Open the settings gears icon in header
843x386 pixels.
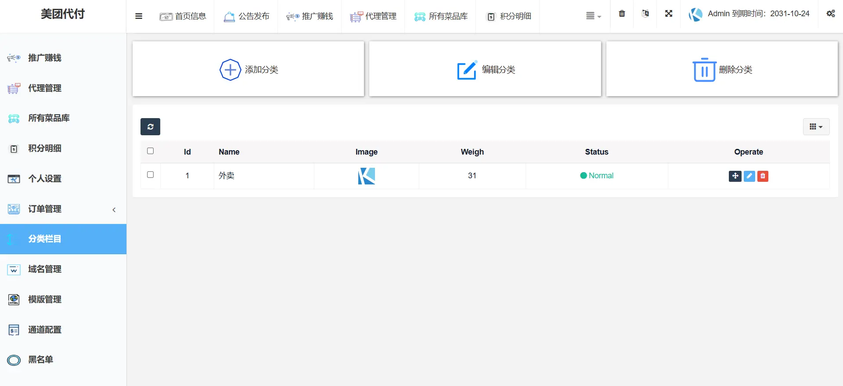pos(831,14)
